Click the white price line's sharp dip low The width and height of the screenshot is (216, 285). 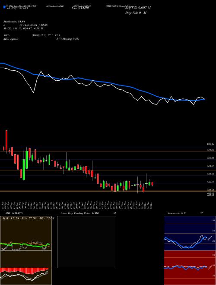(x=33, y=92)
